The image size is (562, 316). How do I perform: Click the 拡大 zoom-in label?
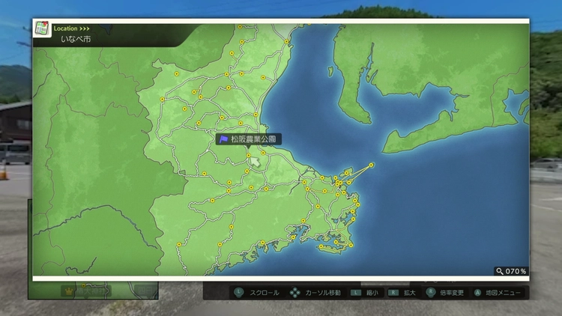(x=408, y=293)
